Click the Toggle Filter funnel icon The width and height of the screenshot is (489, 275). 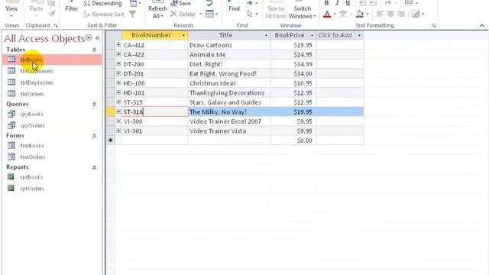132,14
